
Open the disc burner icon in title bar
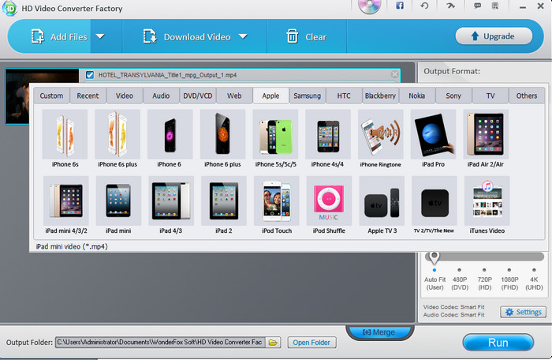(369, 6)
